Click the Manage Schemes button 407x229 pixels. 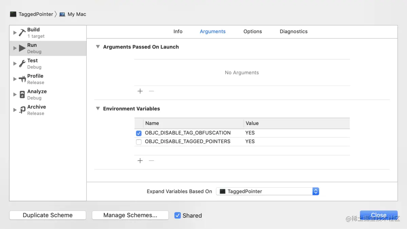pyautogui.click(x=130, y=215)
